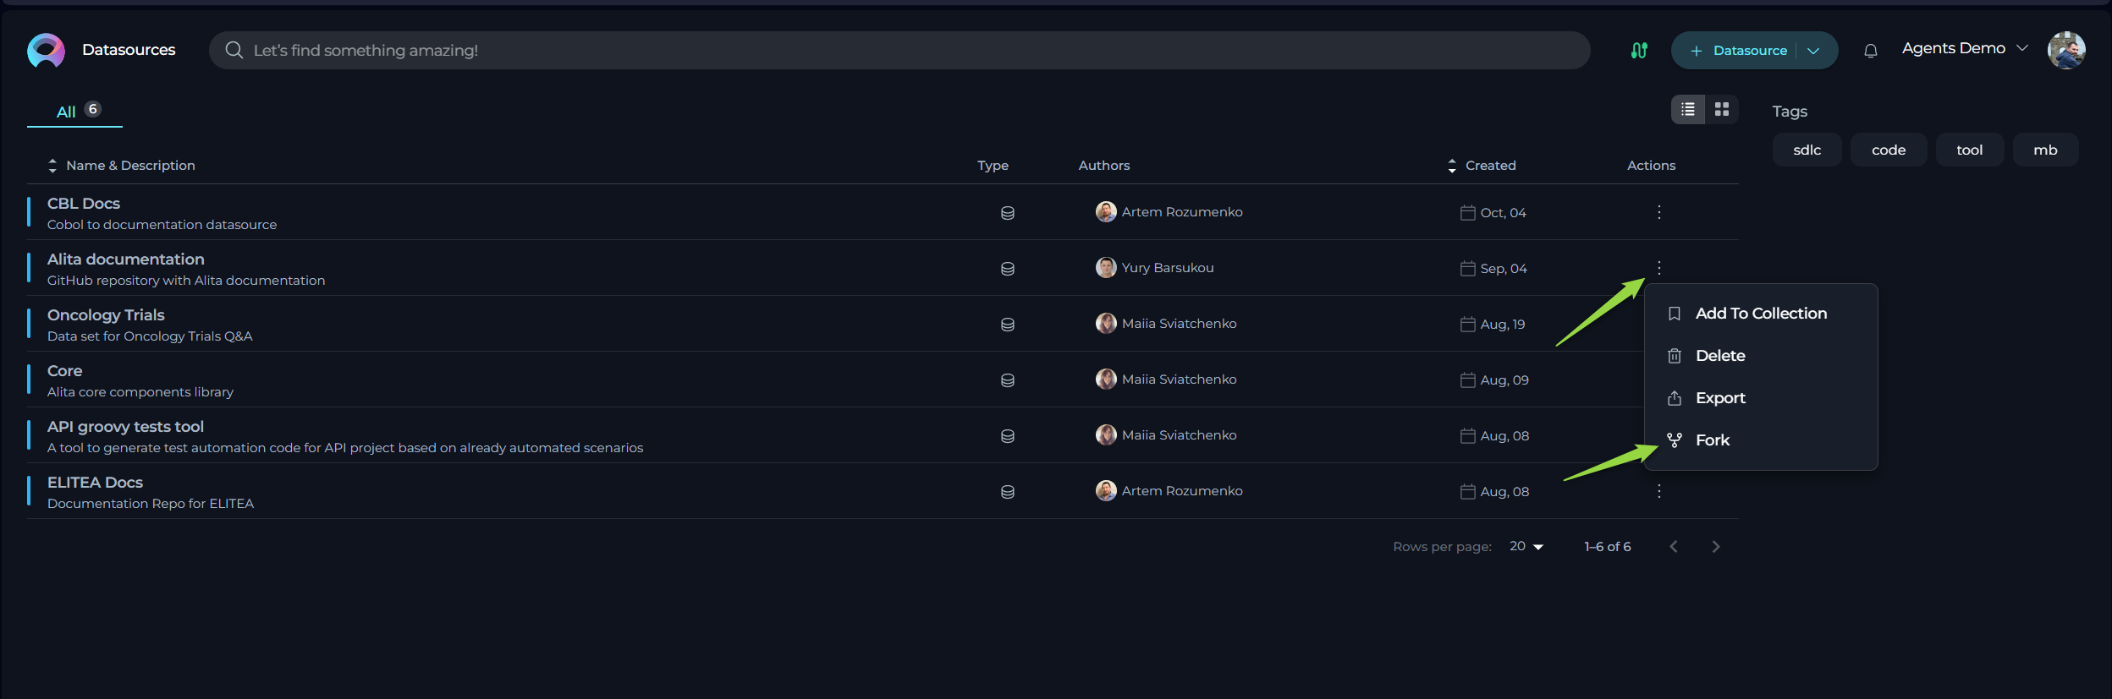
Task: Expand the Datasource button dropdown arrow
Action: 1813,51
